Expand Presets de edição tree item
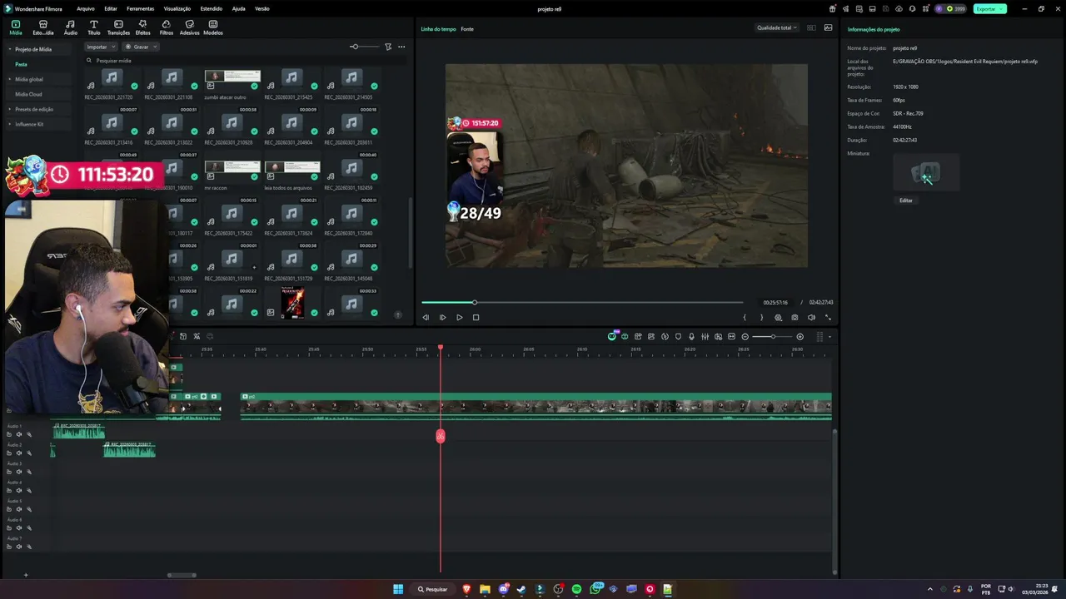Screen dimensions: 1066x599 tap(9, 109)
